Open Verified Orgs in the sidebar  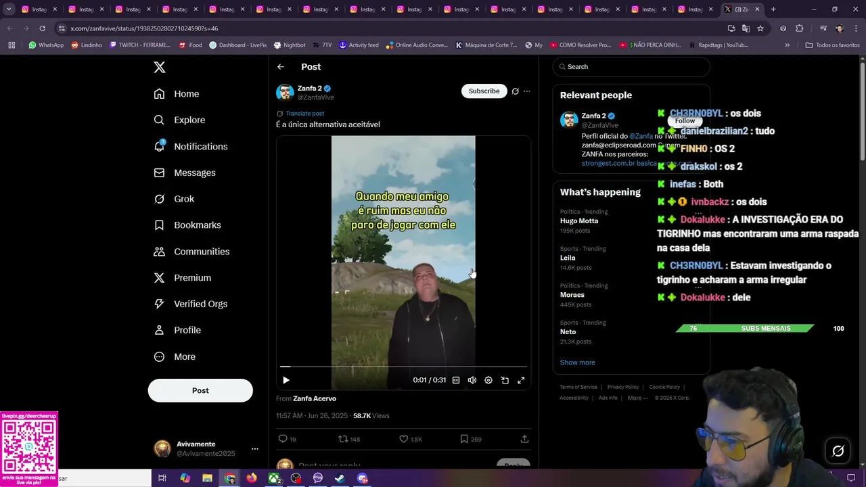190,304
